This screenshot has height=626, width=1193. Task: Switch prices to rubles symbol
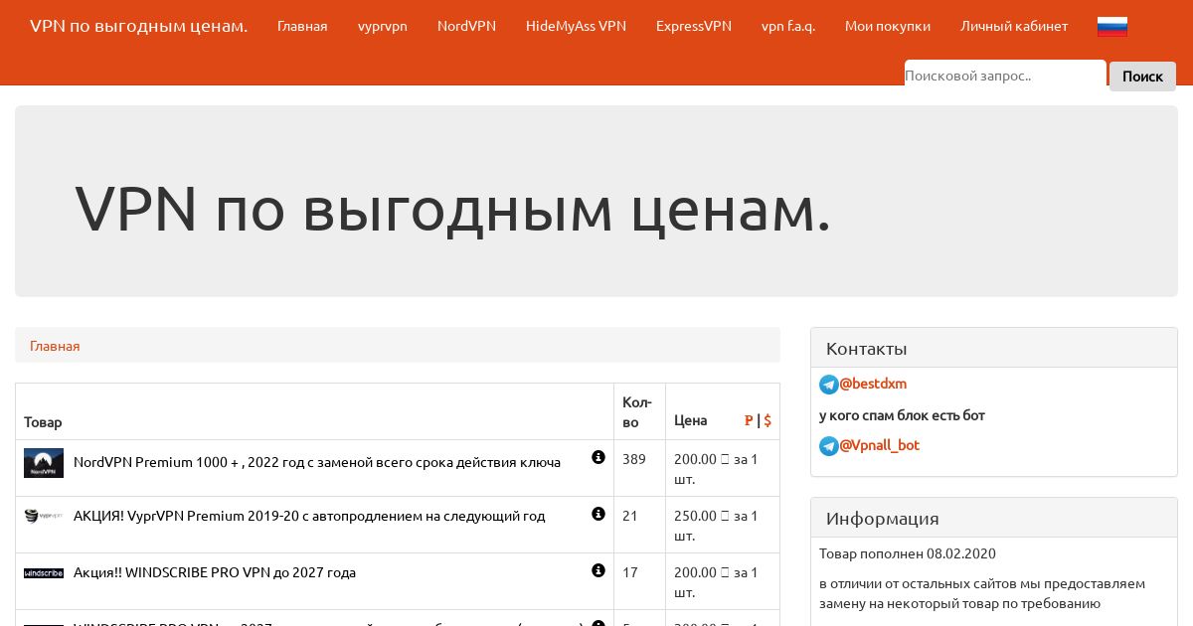[x=749, y=420]
